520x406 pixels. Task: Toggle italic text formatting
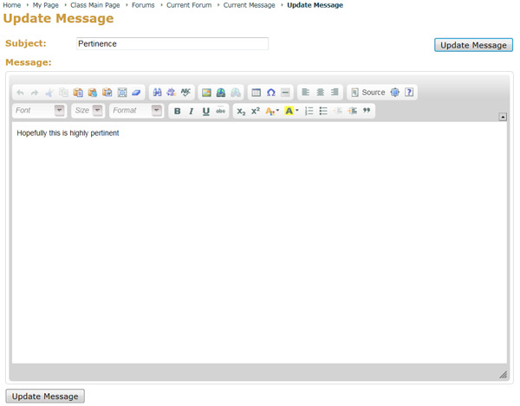[x=192, y=111]
